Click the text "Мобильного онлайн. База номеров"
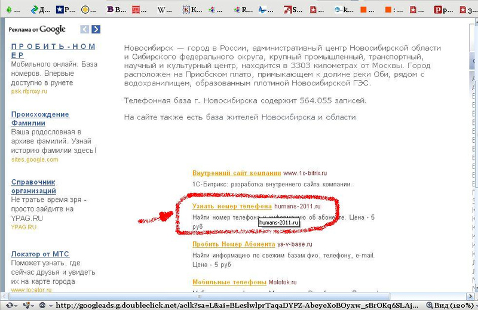This screenshot has height=310, width=478. pyautogui.click(x=54, y=69)
